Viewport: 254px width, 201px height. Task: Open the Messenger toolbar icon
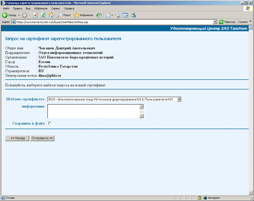pyautogui.click(x=133, y=15)
